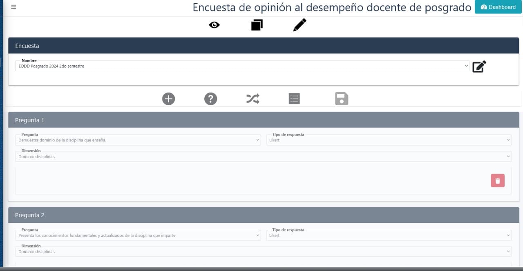The image size is (523, 271).
Task: Click the eye preview icon
Action: click(214, 25)
